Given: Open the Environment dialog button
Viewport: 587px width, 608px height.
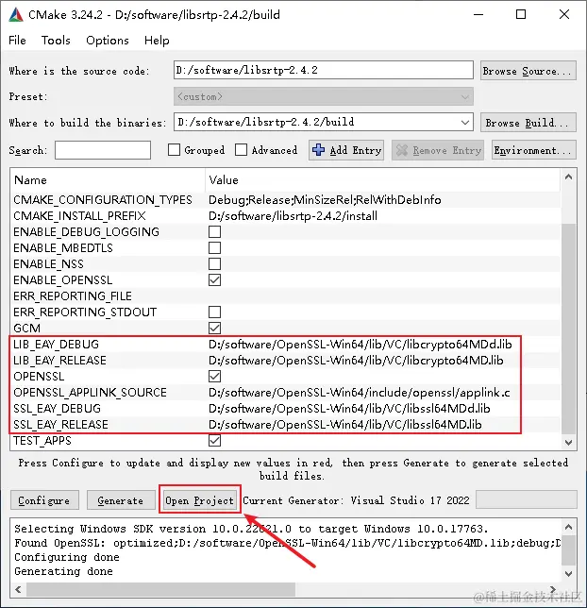Looking at the screenshot, I should (534, 150).
